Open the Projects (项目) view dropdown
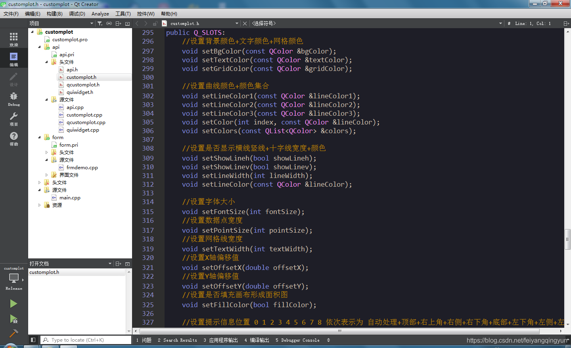The height and width of the screenshot is (348, 571). pyautogui.click(x=61, y=23)
